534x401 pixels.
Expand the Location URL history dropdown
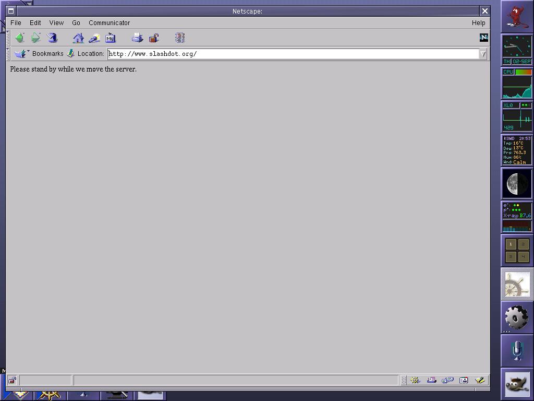(483, 54)
